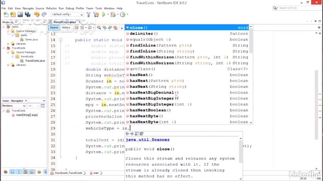Click the Profile Project toolbar icon
The width and height of the screenshot is (323, 181).
123,14
